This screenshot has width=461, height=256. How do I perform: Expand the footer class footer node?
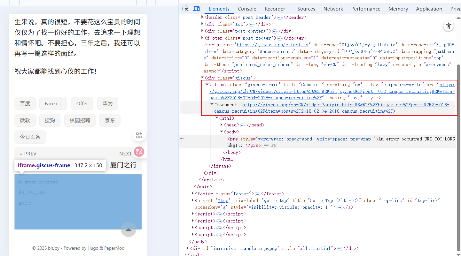tap(193, 194)
